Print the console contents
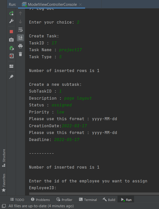The height and width of the screenshot is (209, 159). (20, 46)
